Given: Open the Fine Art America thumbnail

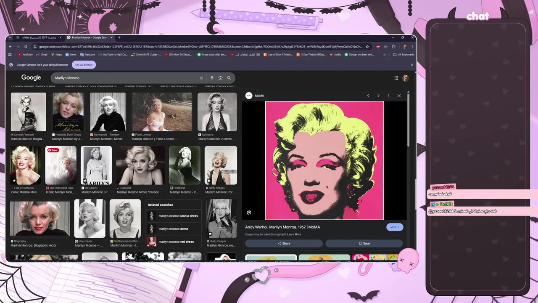Looking at the screenshot, I should [x=26, y=165].
